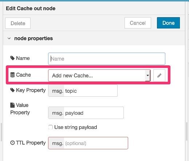Click the pencil edit icon beside Cache
This screenshot has width=189, height=161.
(x=159, y=76)
